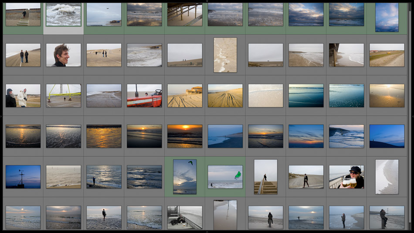The image size is (414, 233).
Task: Click the crashing wave thumbnail in top row
Action: tap(64, 15)
